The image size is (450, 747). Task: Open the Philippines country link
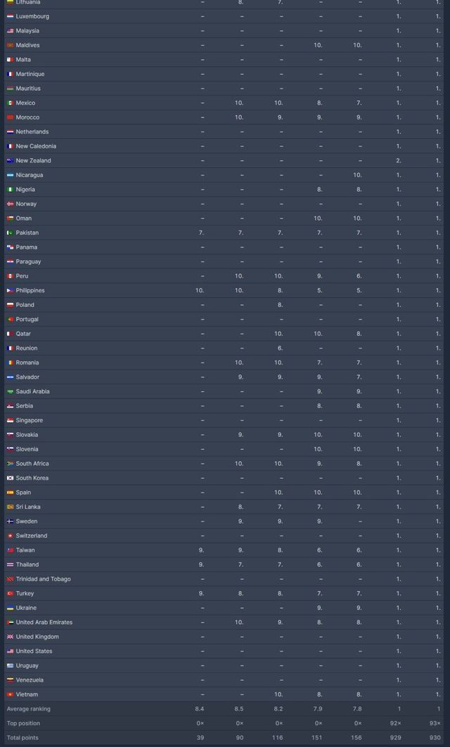(x=30, y=290)
